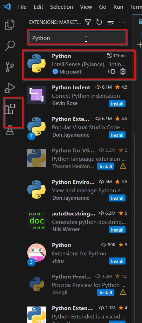This screenshot has height=323, width=142.
Task: Click the warning icon on Python for VSCode
Action: coord(123,166)
